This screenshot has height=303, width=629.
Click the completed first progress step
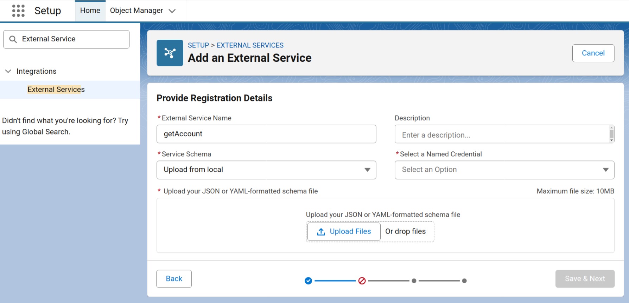tap(308, 281)
